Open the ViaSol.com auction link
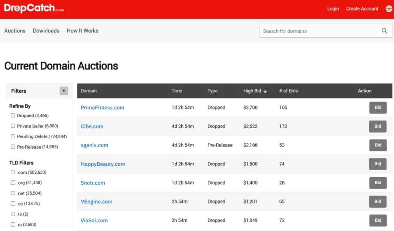 (94, 220)
